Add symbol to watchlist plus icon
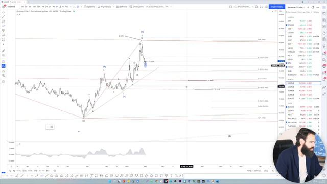 pyautogui.click(x=308, y=7)
